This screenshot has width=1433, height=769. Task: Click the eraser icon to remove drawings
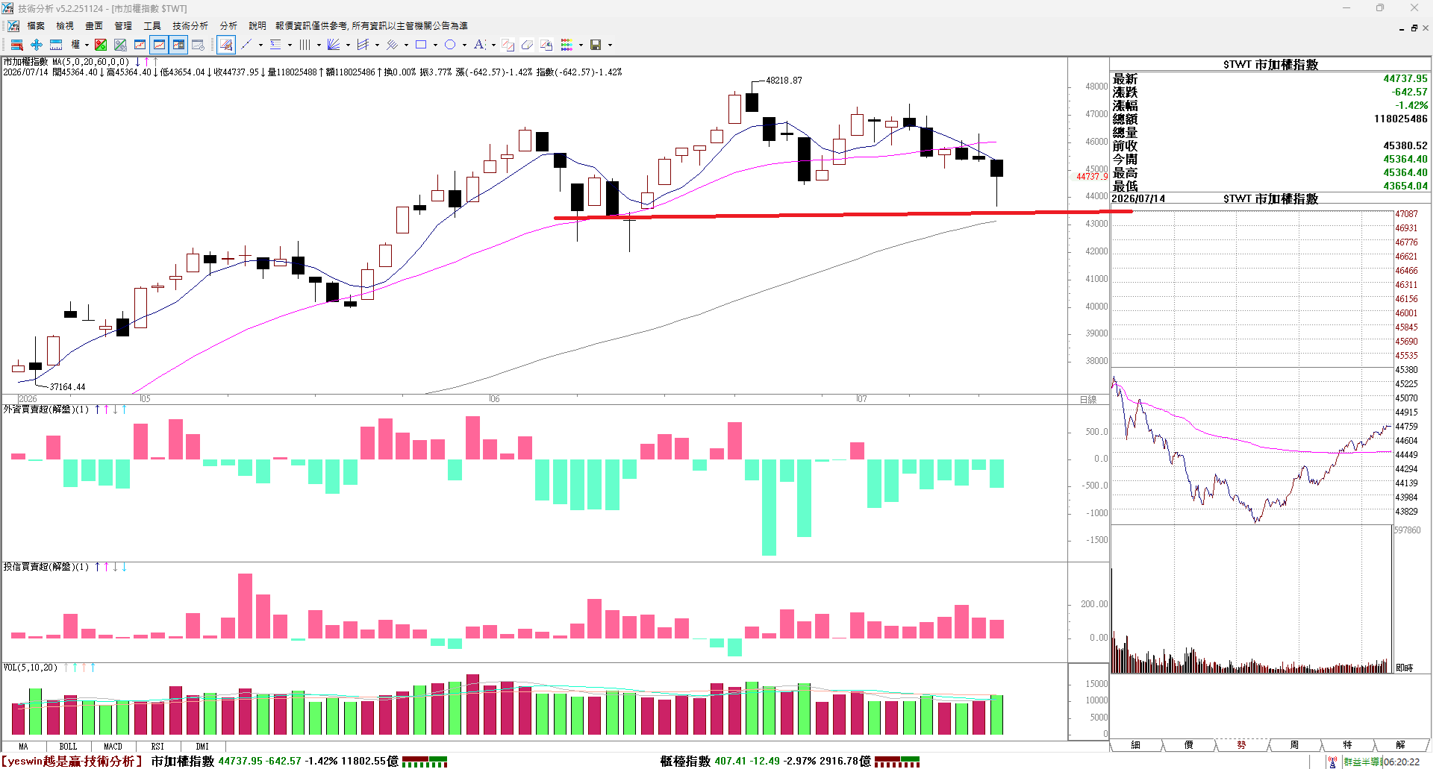point(527,45)
